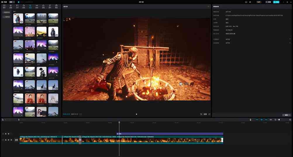Click the current timecode in the player

pos(66,114)
